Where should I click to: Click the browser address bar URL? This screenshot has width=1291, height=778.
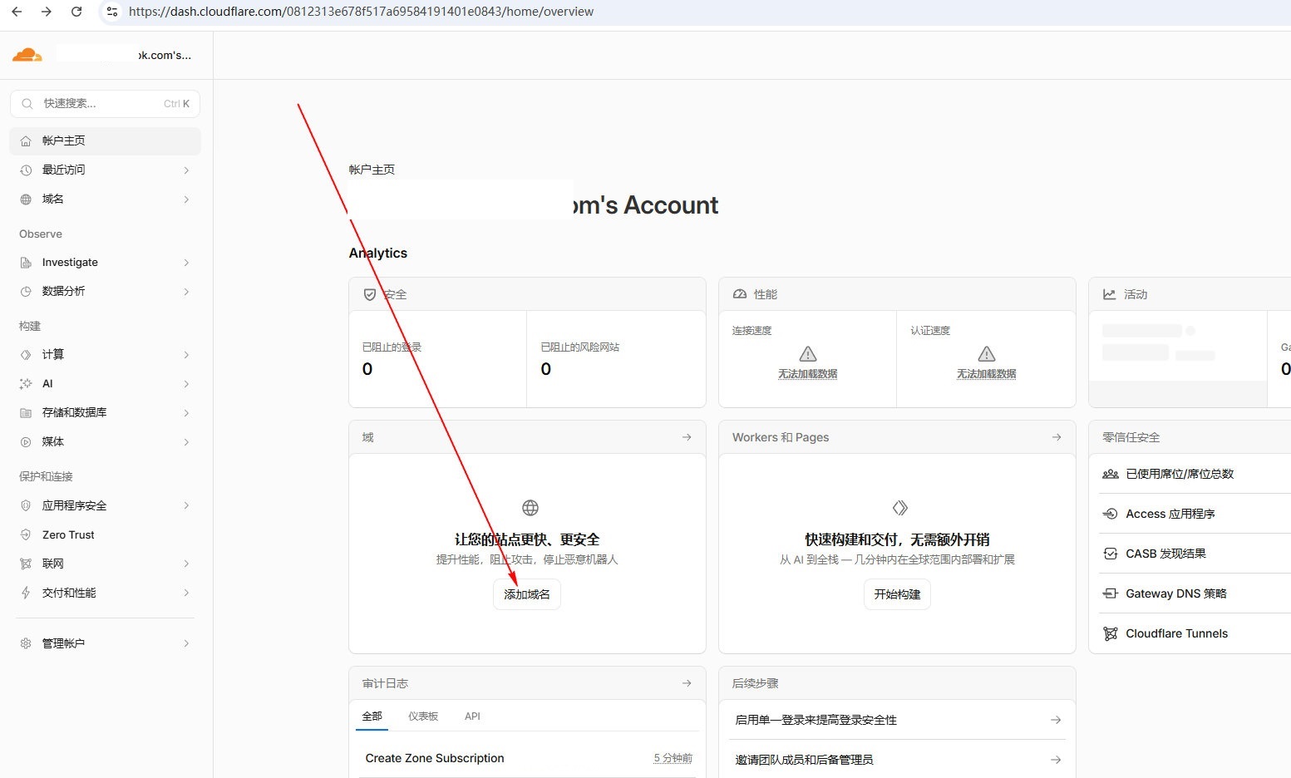pyautogui.click(x=361, y=12)
